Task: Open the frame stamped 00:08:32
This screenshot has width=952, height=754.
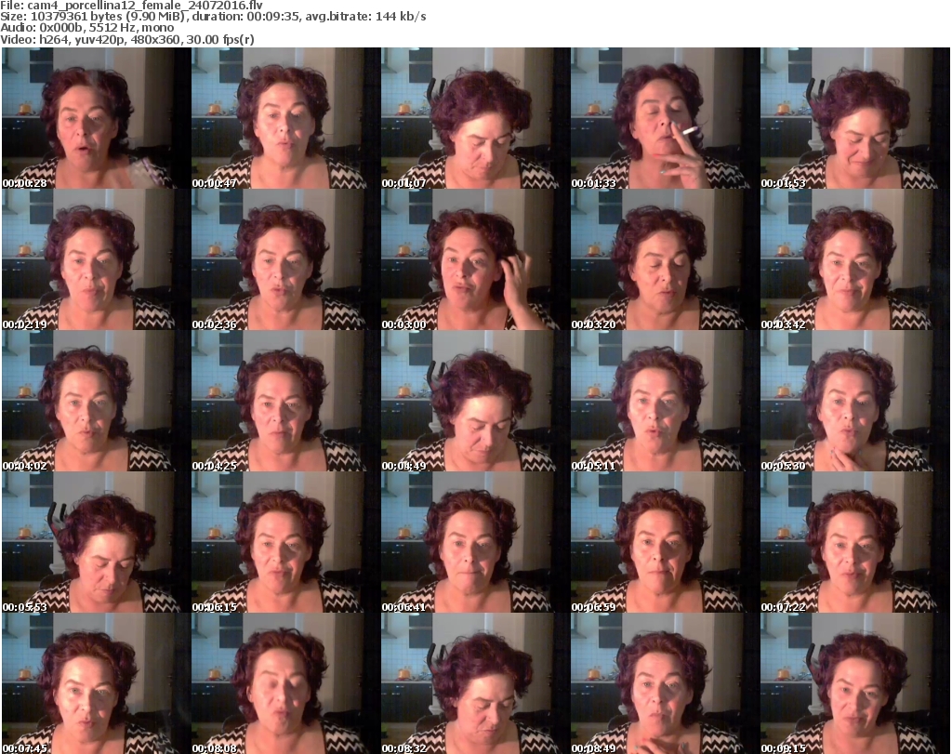Action: (x=475, y=684)
